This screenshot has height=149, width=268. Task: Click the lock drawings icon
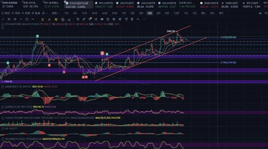click(x=108, y=19)
